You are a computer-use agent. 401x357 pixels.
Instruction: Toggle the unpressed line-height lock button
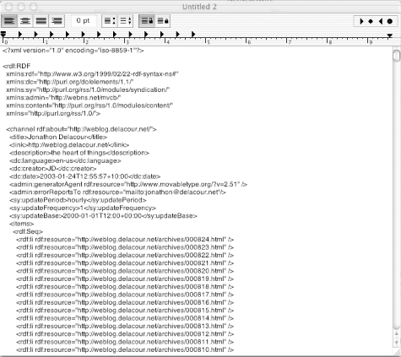pos(162,21)
